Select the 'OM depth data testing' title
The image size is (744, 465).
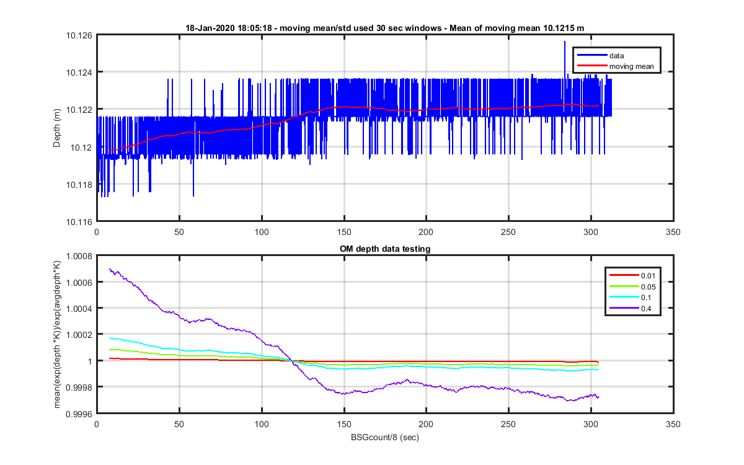(385, 249)
